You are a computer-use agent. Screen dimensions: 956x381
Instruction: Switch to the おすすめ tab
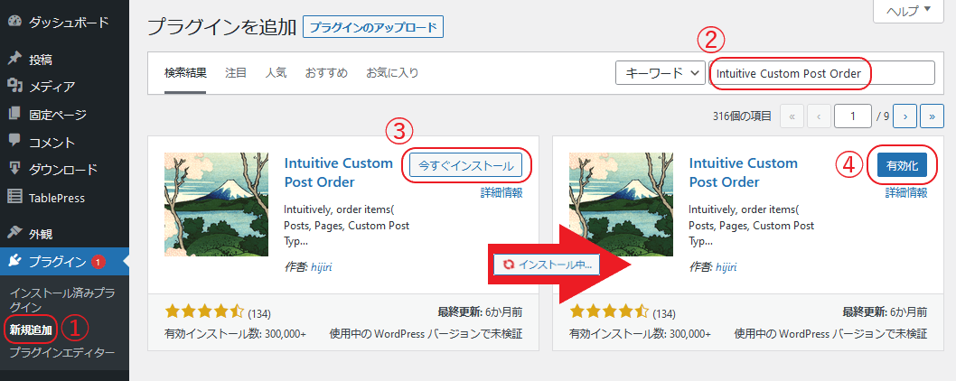[x=326, y=72]
